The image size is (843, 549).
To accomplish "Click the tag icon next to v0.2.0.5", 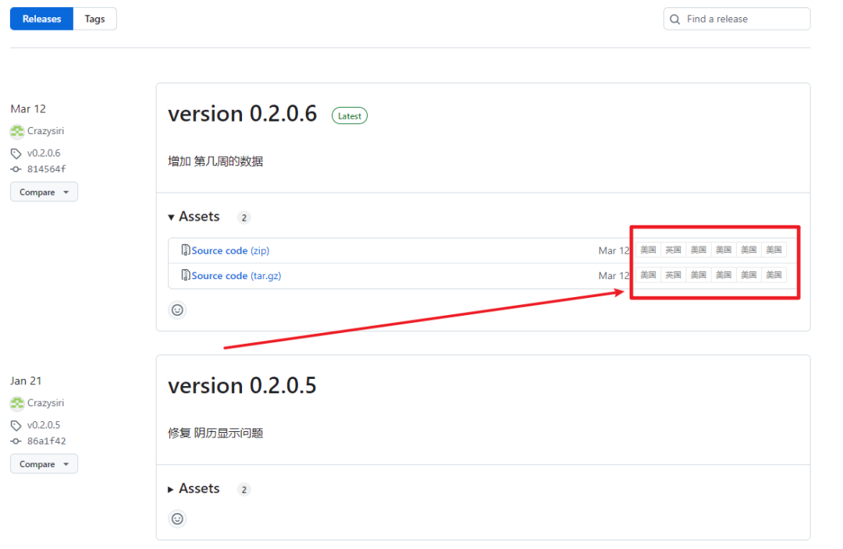I will 16,426.
